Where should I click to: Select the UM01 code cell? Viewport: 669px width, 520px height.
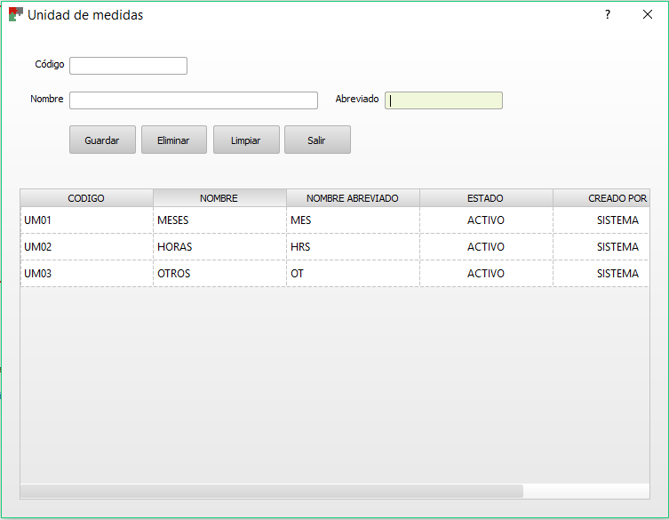(x=86, y=220)
